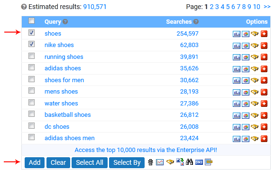Click the Clear button
The width and height of the screenshot is (275, 171).
58,162
